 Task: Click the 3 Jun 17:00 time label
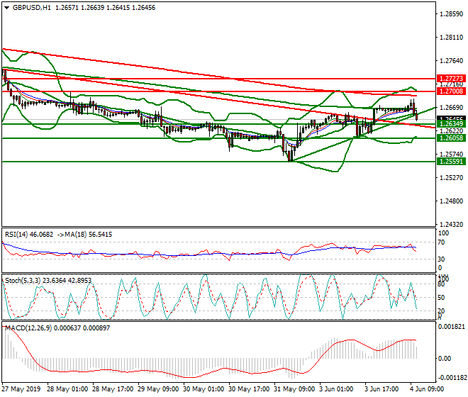pos(381,389)
